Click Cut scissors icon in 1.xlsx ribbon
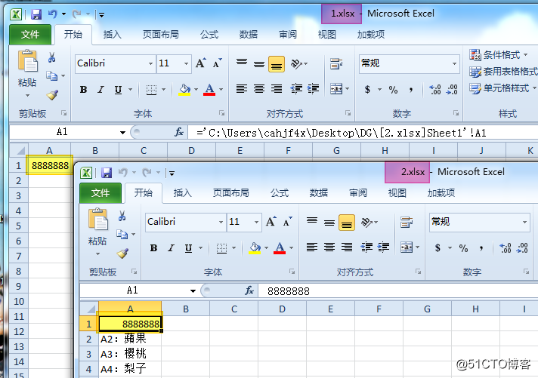Screen dimensions: 538x378 coord(52,57)
